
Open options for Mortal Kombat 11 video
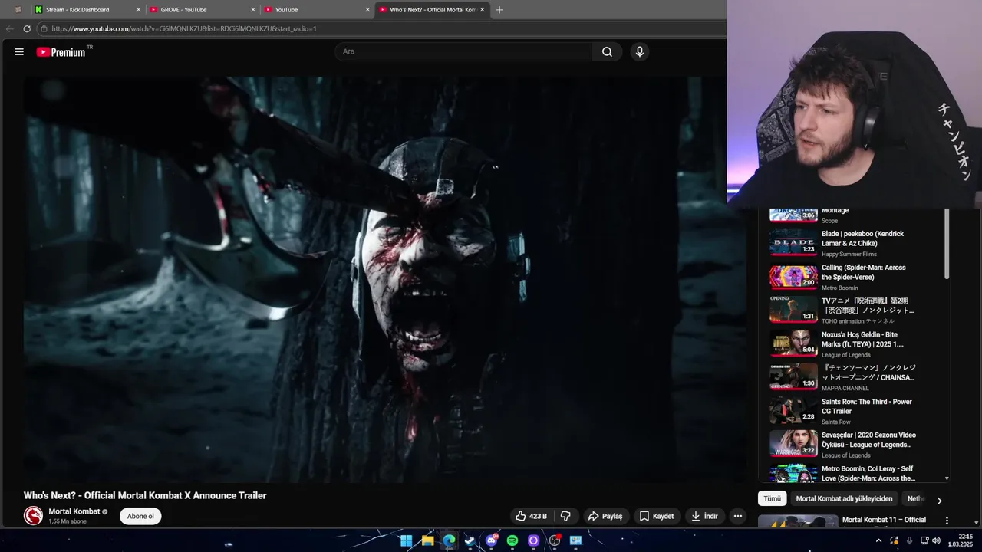click(947, 521)
